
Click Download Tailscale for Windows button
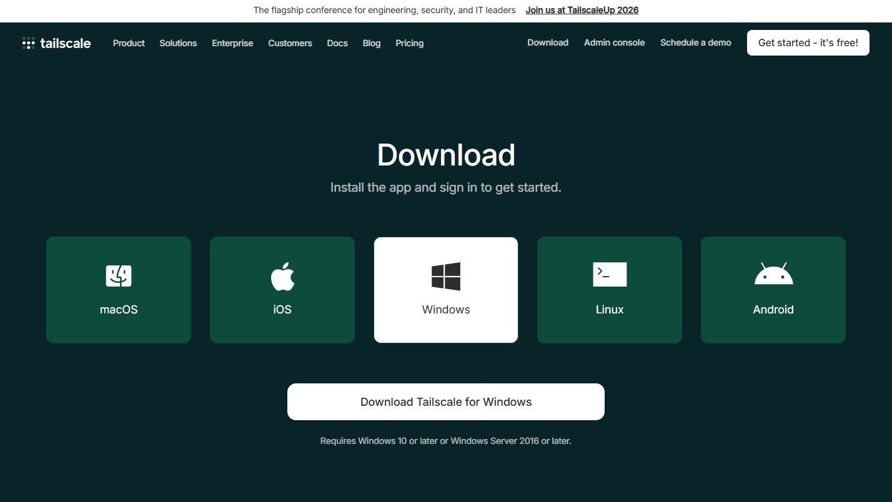pos(446,401)
